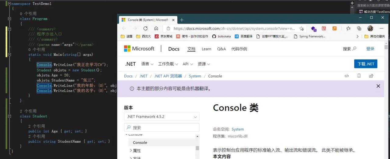The height and width of the screenshot is (159, 390).
Task: Open the 其他收藏夹 folder
Action: click(x=374, y=36)
